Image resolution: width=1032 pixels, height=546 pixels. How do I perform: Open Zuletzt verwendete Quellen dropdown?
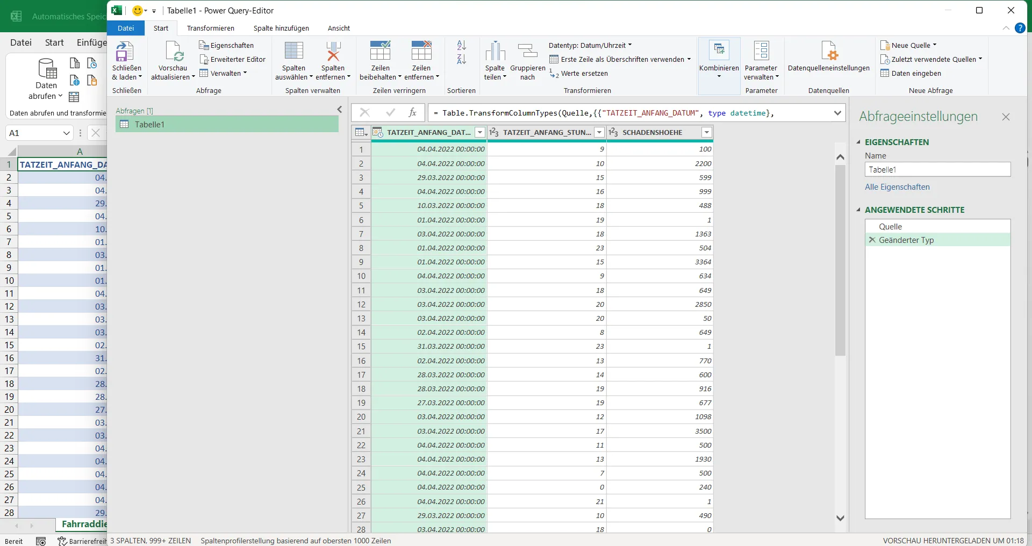click(931, 60)
